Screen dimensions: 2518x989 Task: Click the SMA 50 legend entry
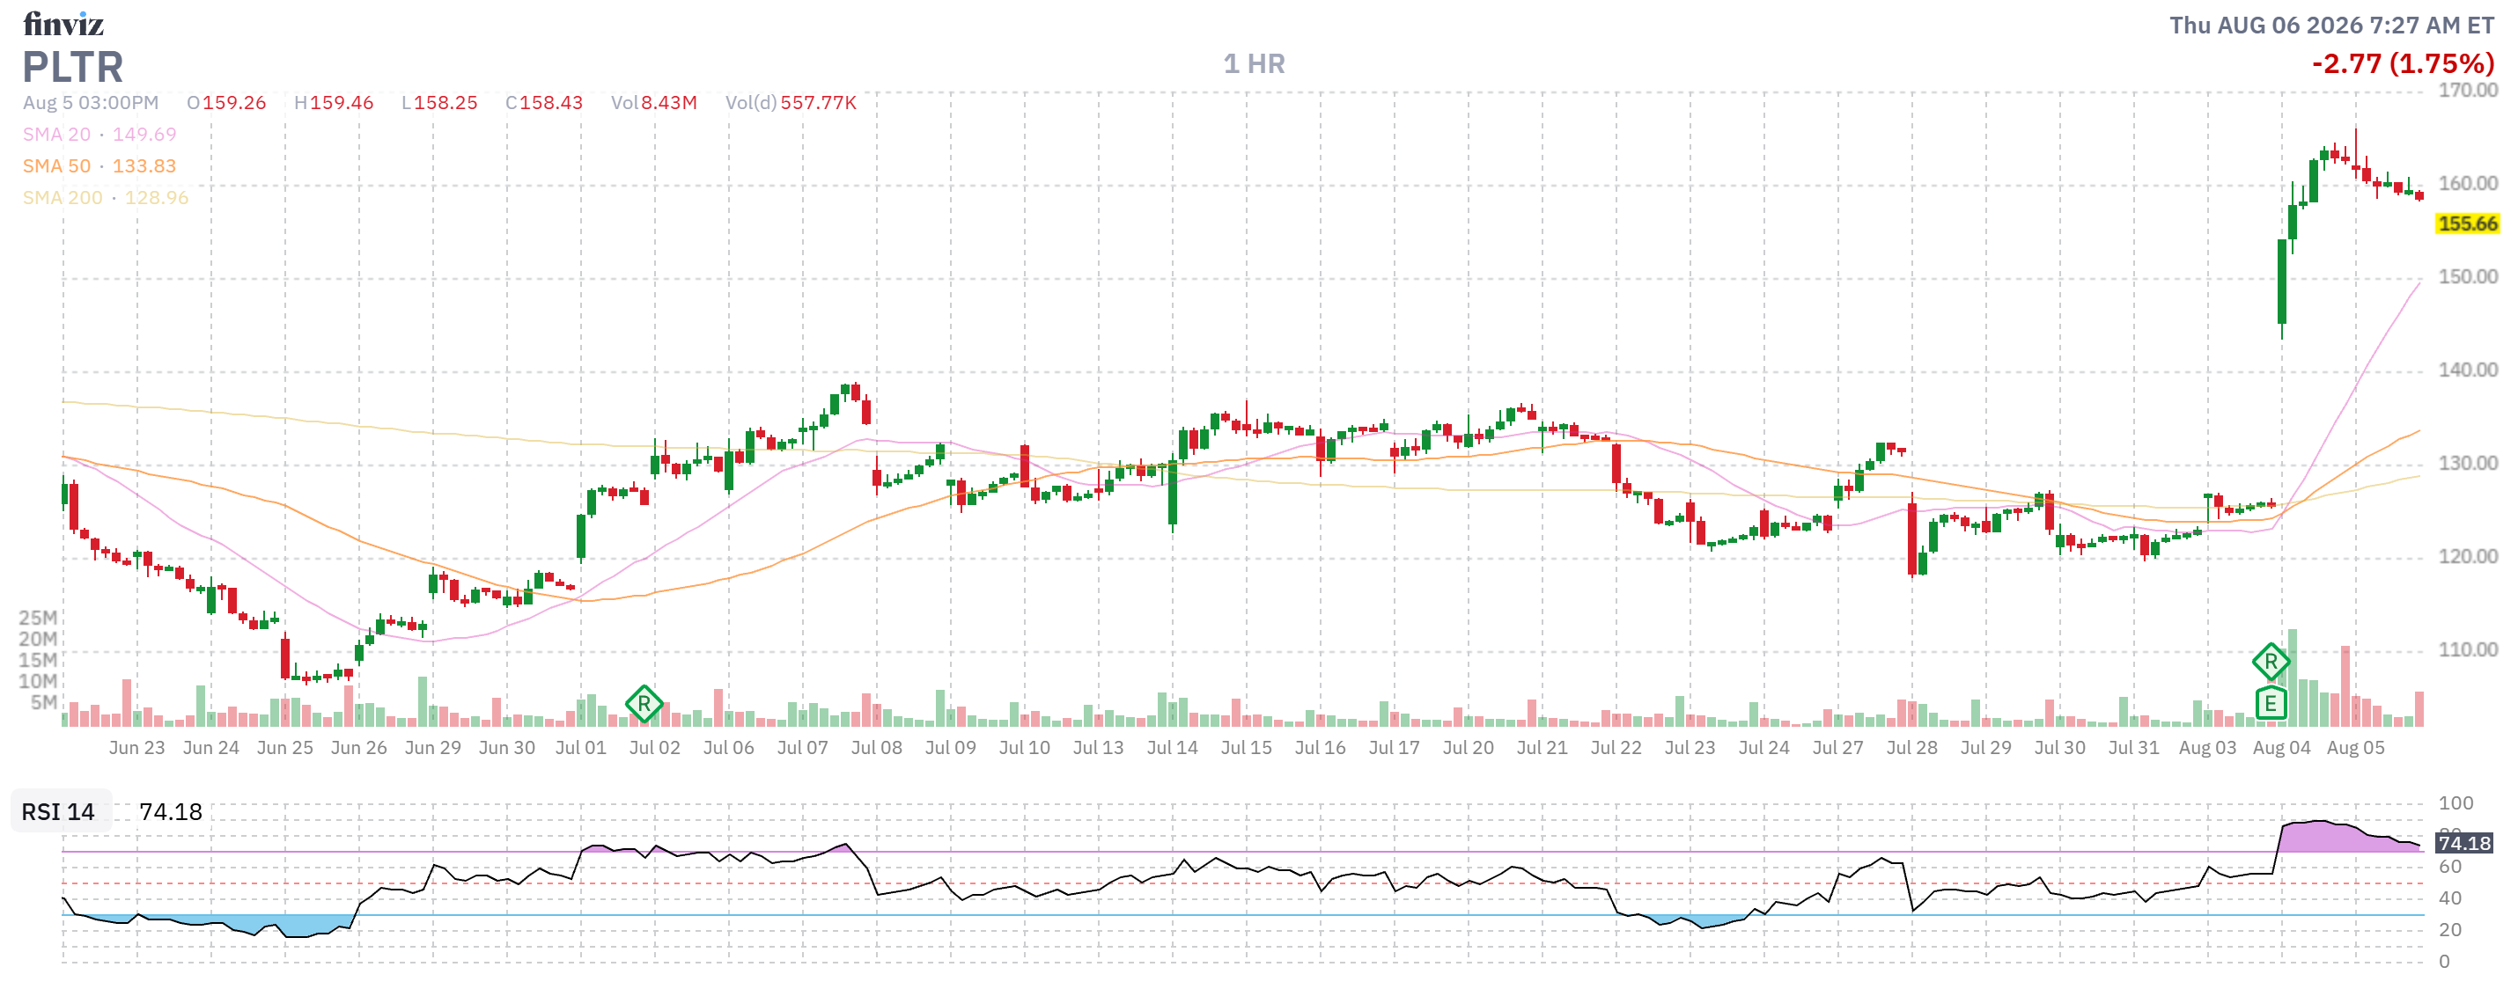pos(99,166)
